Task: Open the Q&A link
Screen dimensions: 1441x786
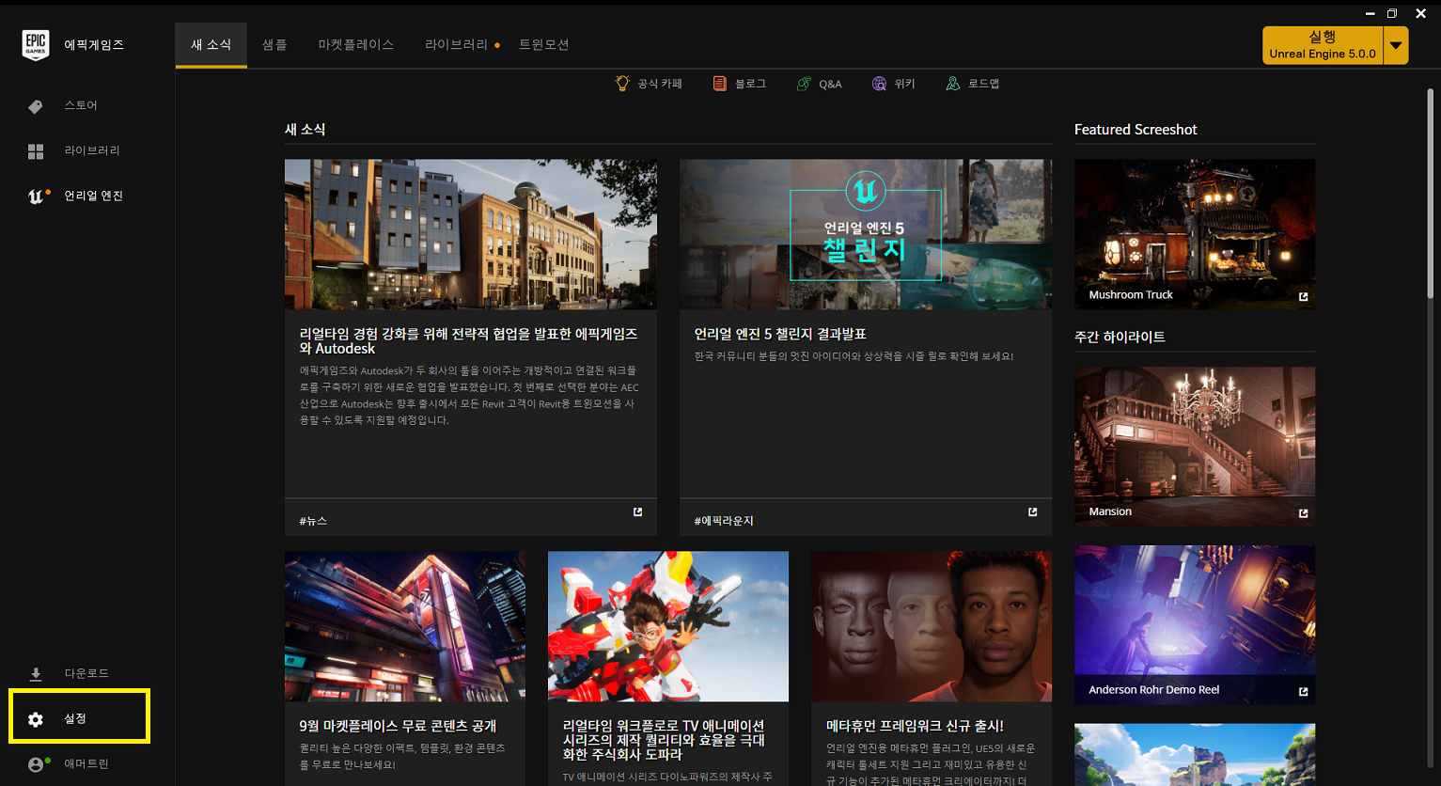Action: click(830, 84)
